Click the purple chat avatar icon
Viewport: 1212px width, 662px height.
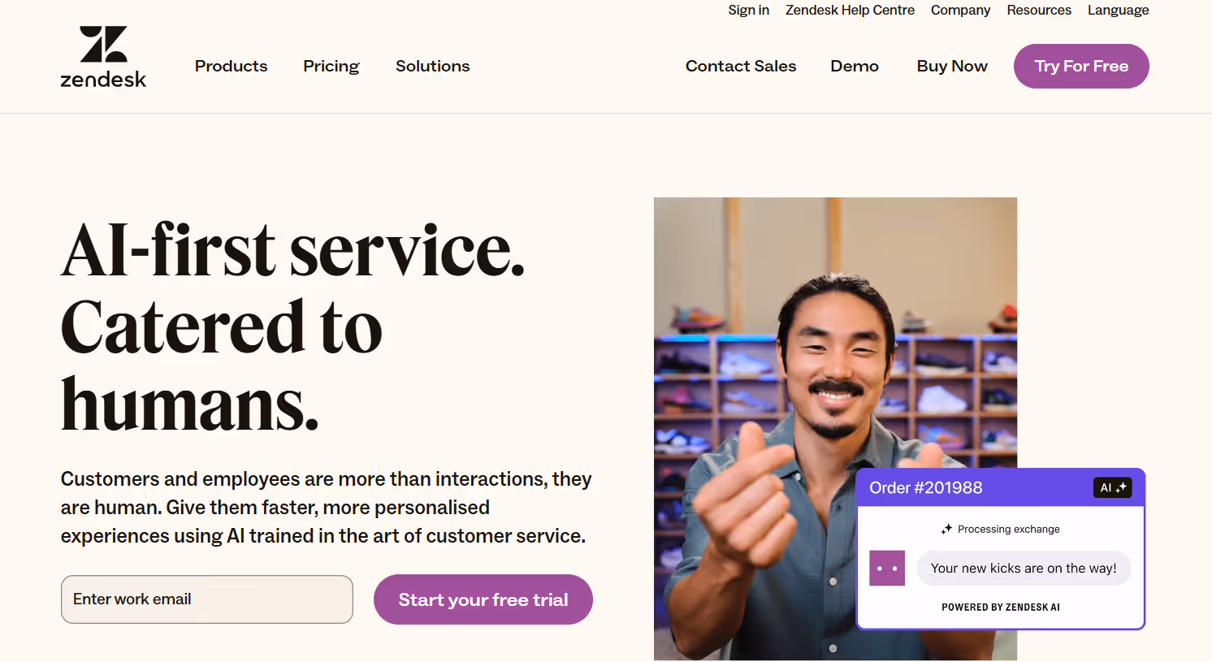pyautogui.click(x=887, y=568)
